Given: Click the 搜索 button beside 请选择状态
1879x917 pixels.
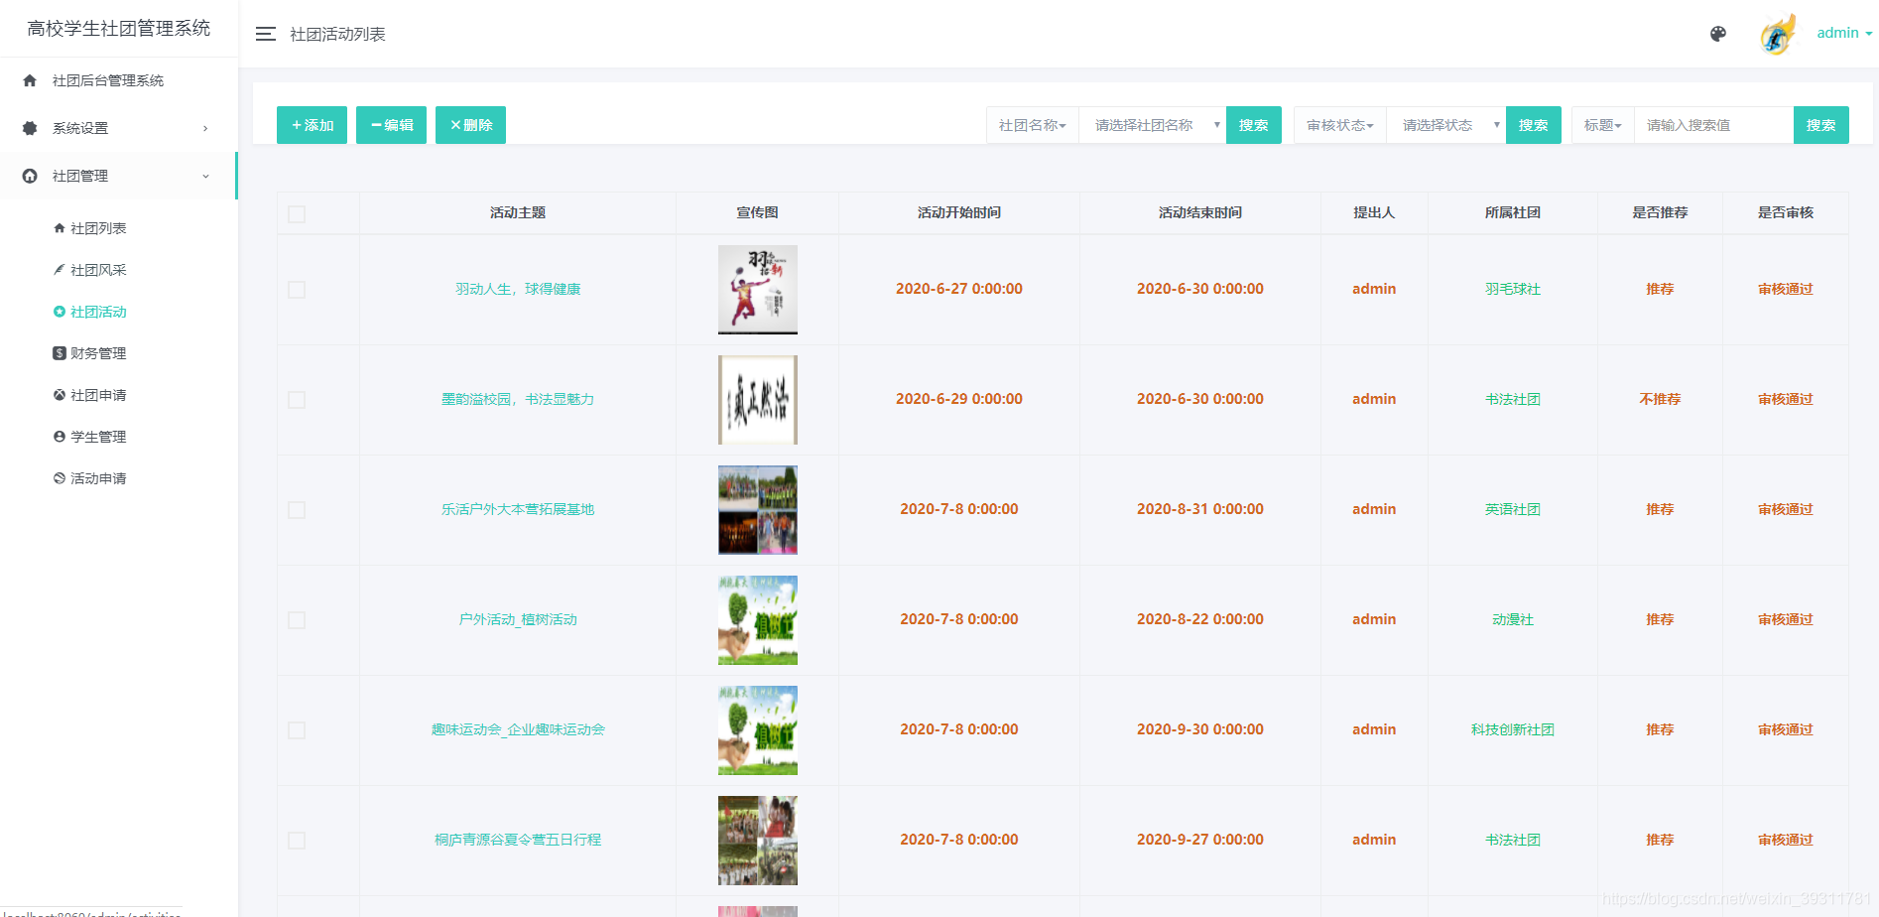Looking at the screenshot, I should tap(1534, 125).
